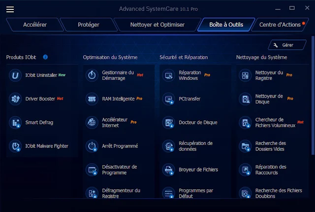The height and width of the screenshot is (212, 315).
Task: Open the Nettoyer et Optimiser tab
Action: [157, 25]
